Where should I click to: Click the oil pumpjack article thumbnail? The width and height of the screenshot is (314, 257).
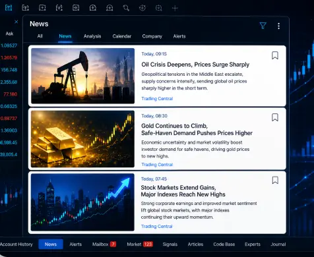[82, 76]
